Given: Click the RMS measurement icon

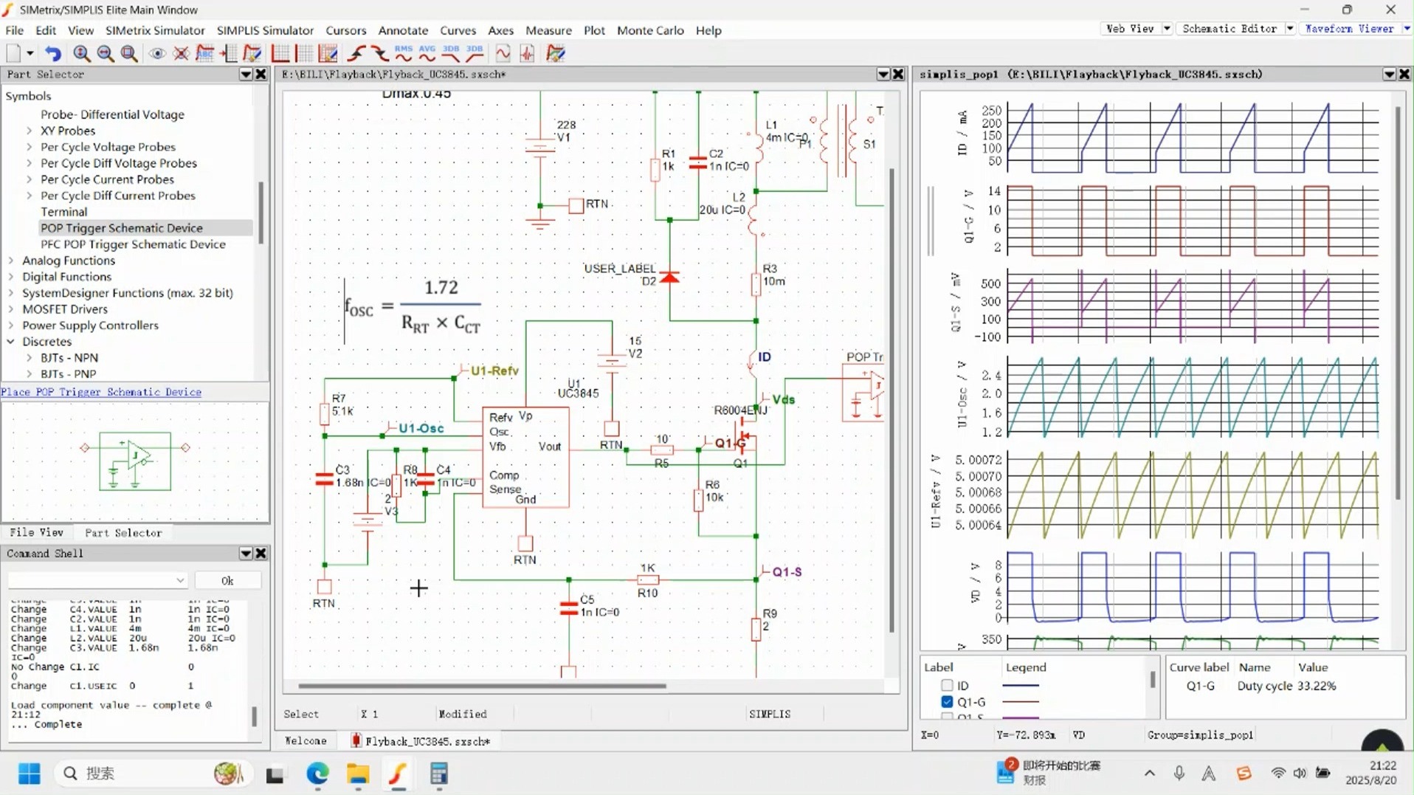Looking at the screenshot, I should (x=404, y=53).
